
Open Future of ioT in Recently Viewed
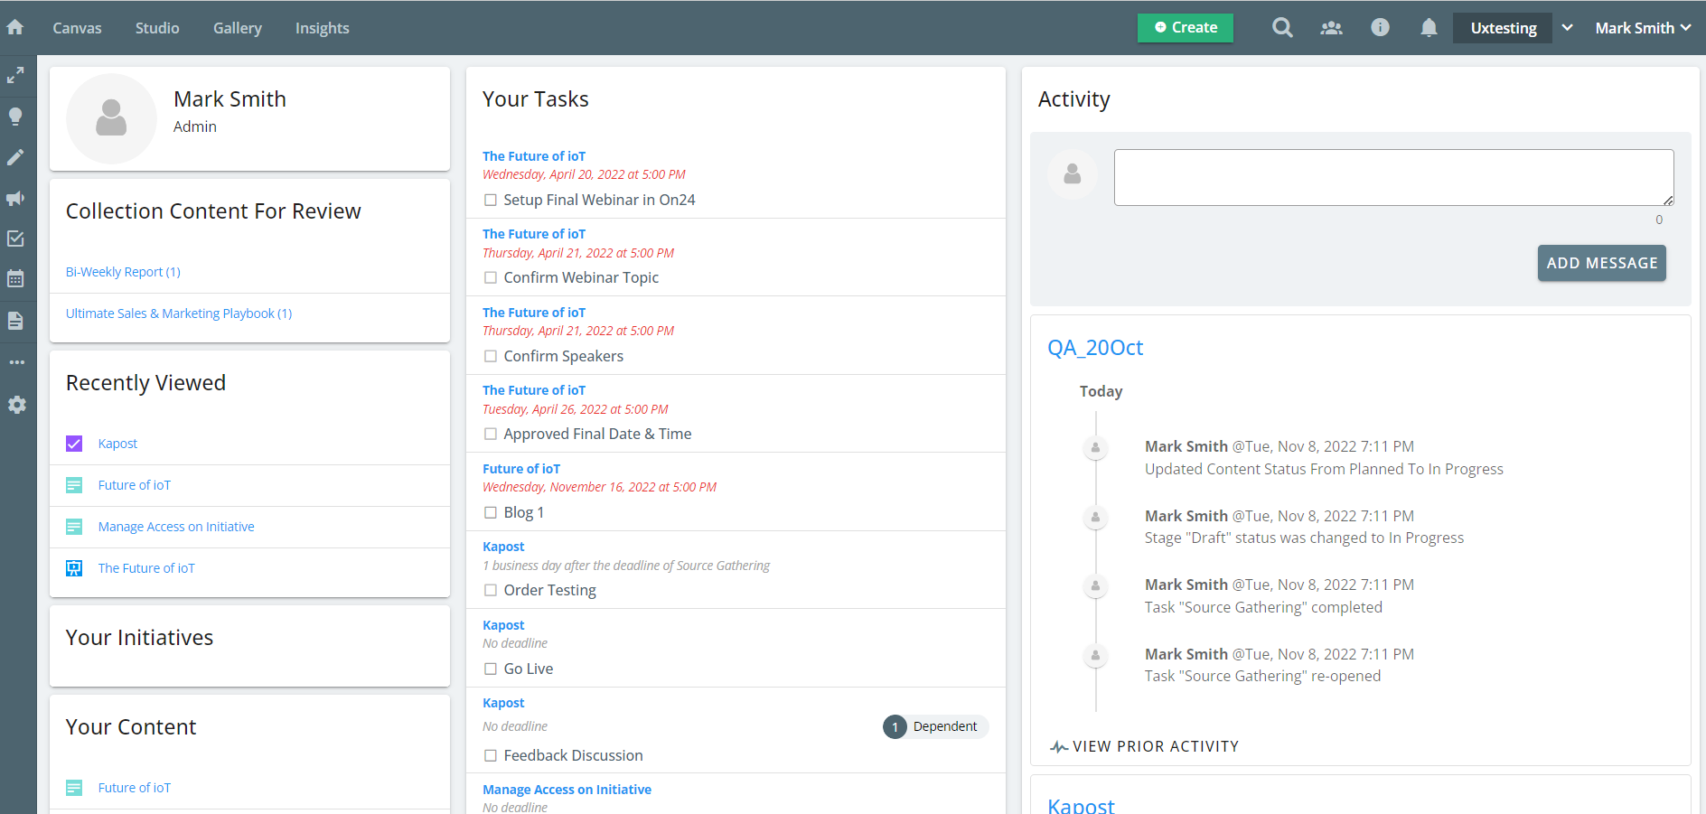135,485
